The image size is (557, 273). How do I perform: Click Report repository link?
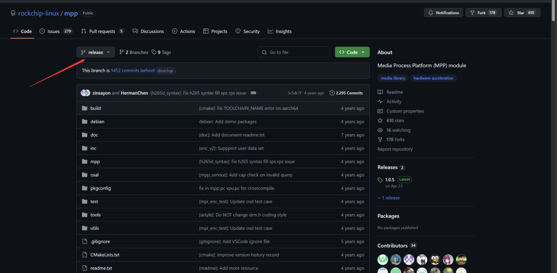(x=395, y=149)
